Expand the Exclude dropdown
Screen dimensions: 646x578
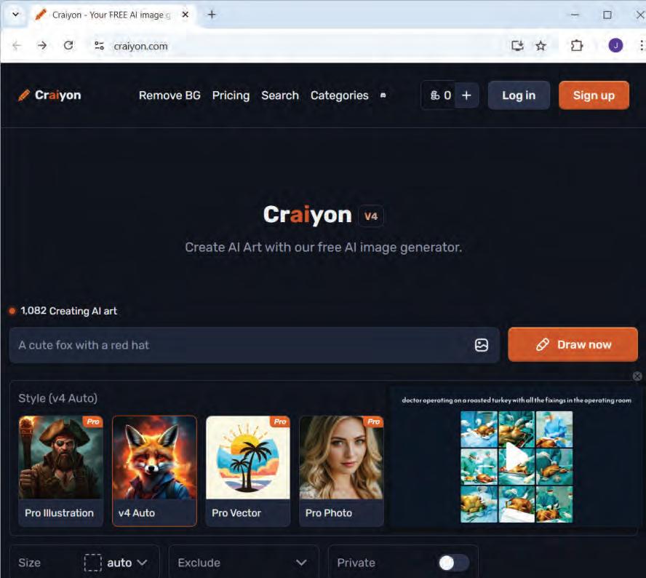244,563
